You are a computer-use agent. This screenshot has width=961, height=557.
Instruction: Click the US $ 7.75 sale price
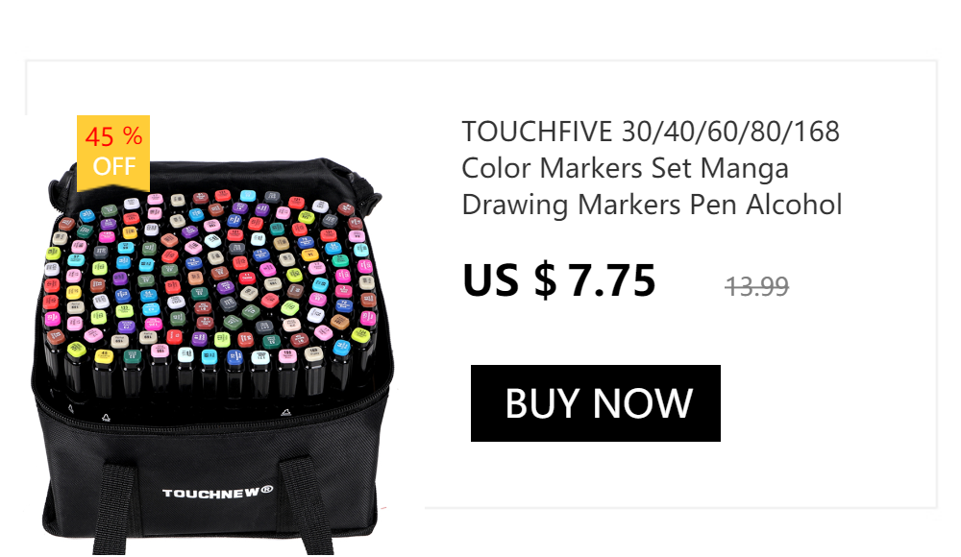point(559,281)
